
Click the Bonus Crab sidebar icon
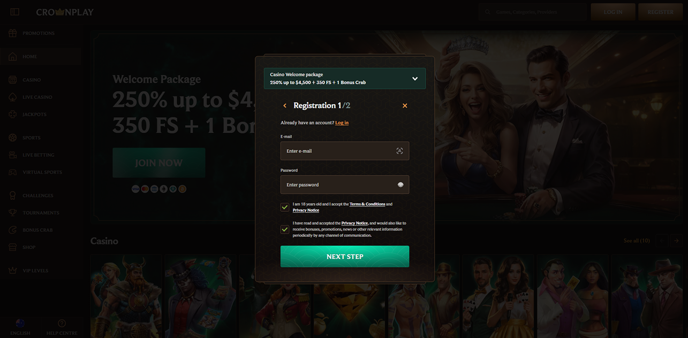[13, 230]
